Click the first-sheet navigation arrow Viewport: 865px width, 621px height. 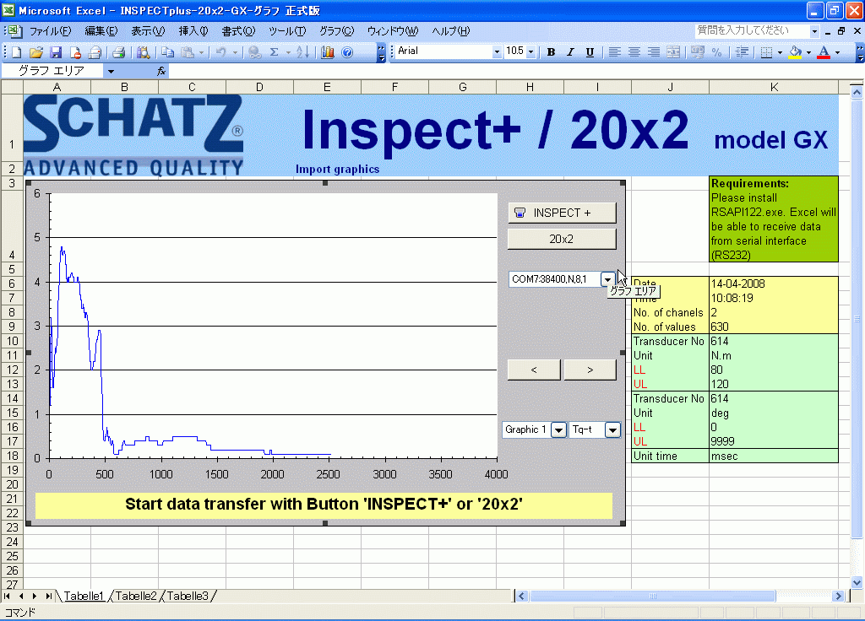(x=7, y=596)
